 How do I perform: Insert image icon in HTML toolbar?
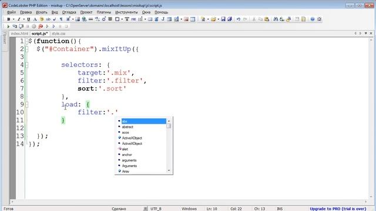click(77, 19)
